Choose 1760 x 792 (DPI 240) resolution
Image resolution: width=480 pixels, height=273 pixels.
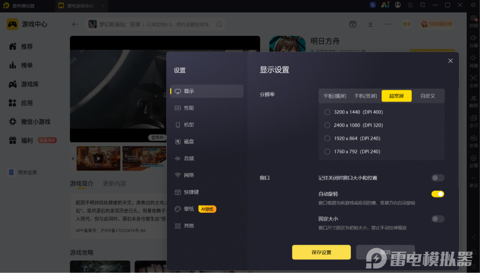tap(353, 152)
